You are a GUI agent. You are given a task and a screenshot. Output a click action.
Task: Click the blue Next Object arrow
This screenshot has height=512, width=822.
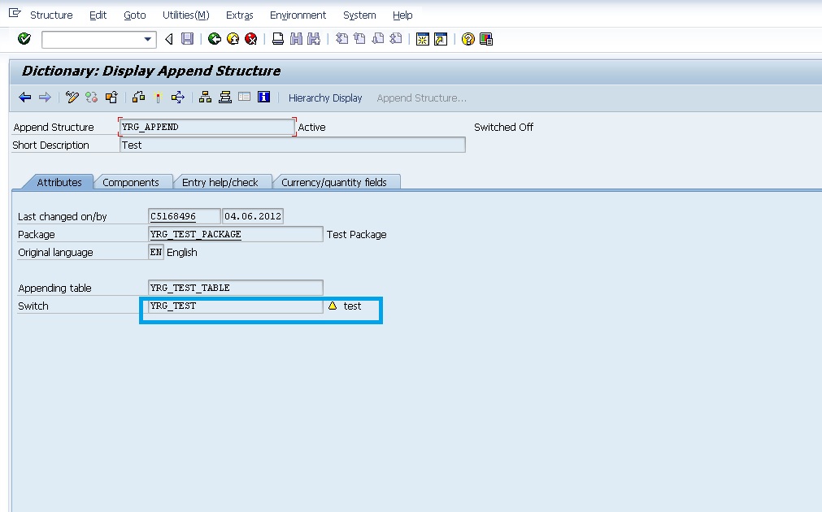(x=45, y=98)
